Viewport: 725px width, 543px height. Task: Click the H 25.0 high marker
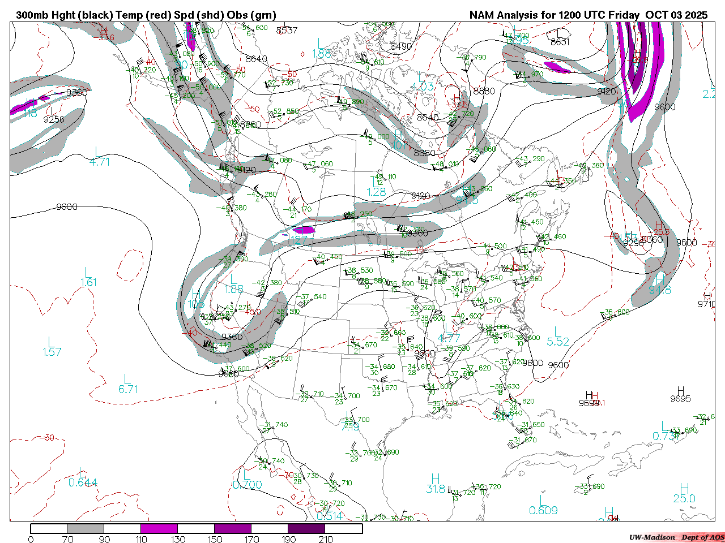[684, 493]
